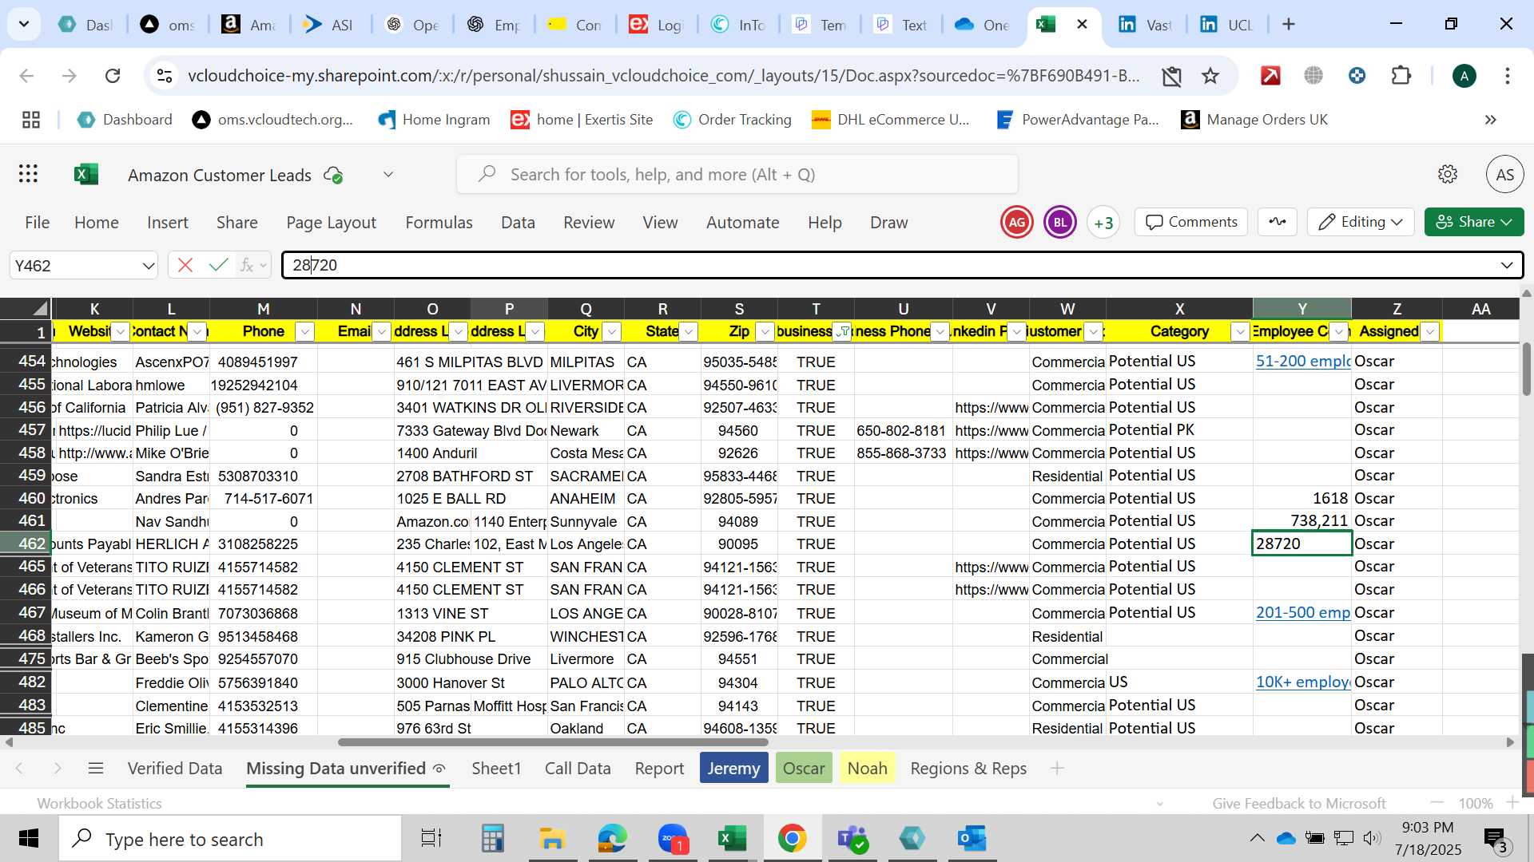The height and width of the screenshot is (862, 1534).
Task: Open the Phone column filter dropdown
Action: pos(304,331)
